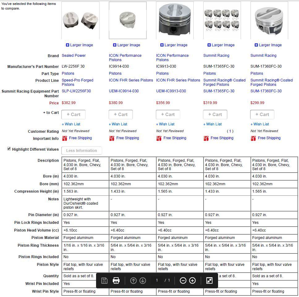Screen dimensions: 299x297
Task: Open the (1) customer rating link
Action: click(x=230, y=131)
